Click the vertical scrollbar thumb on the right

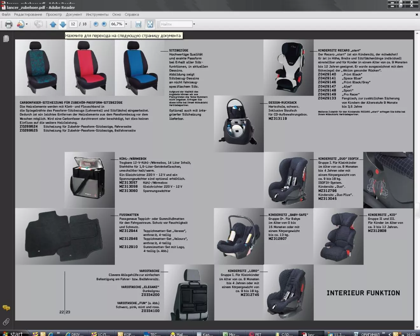pyautogui.click(x=417, y=210)
